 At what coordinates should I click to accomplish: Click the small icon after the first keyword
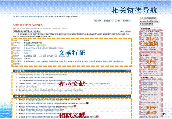pyautogui.click(x=34, y=56)
